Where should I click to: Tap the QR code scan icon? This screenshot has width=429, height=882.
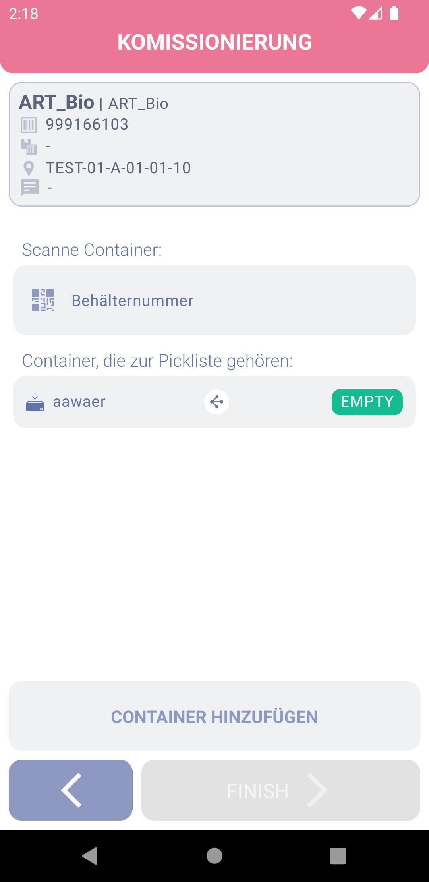[x=43, y=300]
